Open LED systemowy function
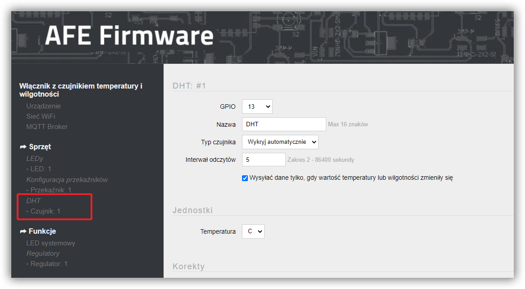The width and height of the screenshot is (525, 289). (51, 243)
